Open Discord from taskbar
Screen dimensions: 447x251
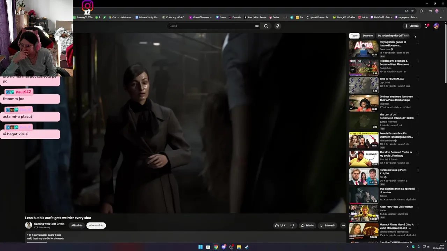pos(223,247)
